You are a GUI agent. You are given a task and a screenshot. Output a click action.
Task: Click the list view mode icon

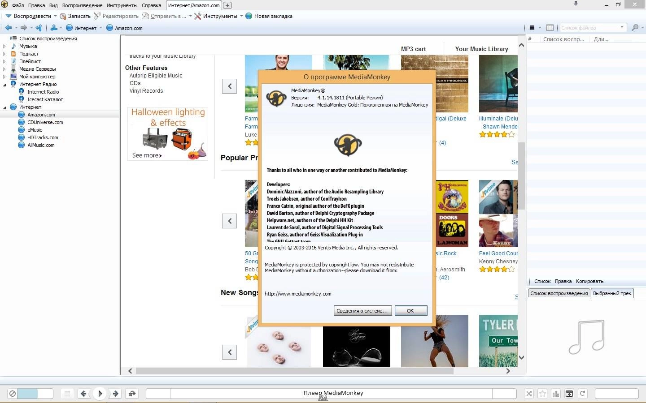532,28
